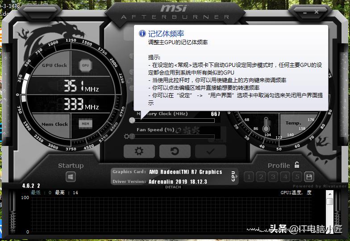This screenshot has height=241, width=350.
Task: Click the 最低 minimum value label
Action: tap(41, 192)
